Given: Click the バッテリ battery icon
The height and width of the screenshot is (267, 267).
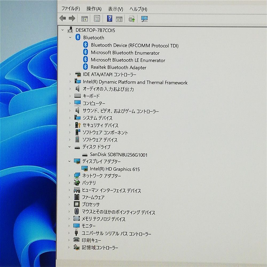Looking at the screenshot, I should pos(77,183).
